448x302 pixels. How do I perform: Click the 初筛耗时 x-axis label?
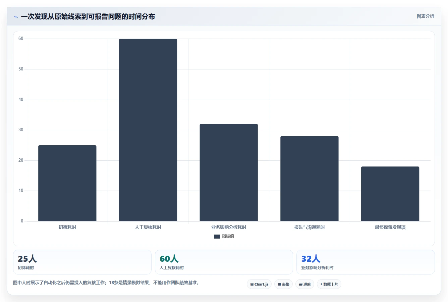pos(67,227)
